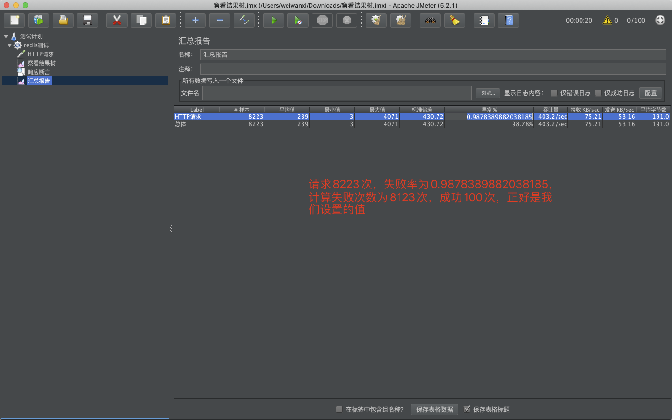Click the 0.9878389882038185 error rate cell
This screenshot has width=672, height=420.
pyautogui.click(x=489, y=117)
